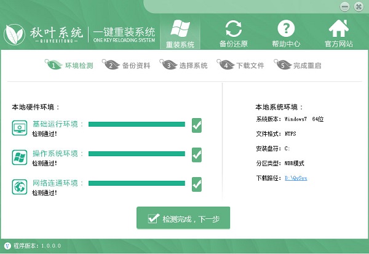Image resolution: width=369 pixels, height=254 pixels.
Task: Select step 2 备份资料
Action: (130, 65)
